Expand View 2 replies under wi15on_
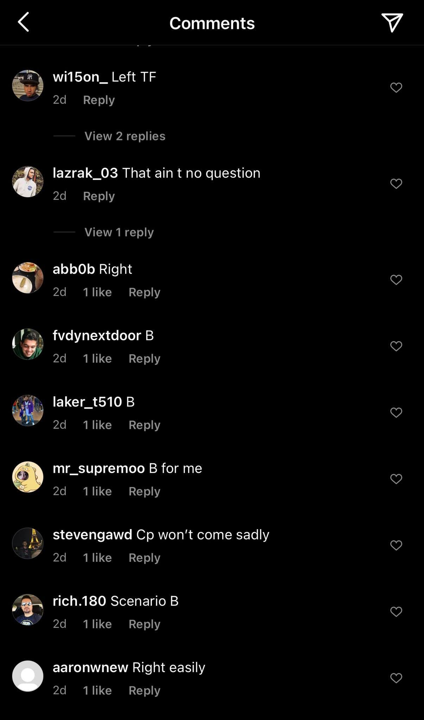Image resolution: width=424 pixels, height=720 pixels. pyautogui.click(x=124, y=136)
